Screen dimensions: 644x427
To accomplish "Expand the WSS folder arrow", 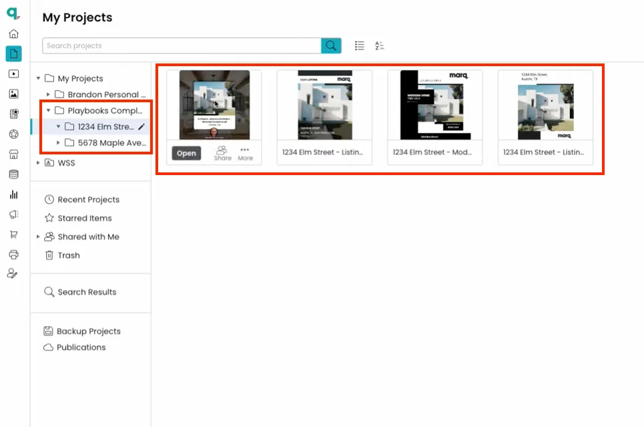I will coord(39,162).
